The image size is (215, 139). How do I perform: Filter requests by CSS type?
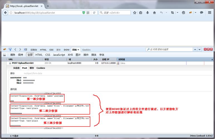(x=48, y=55)
